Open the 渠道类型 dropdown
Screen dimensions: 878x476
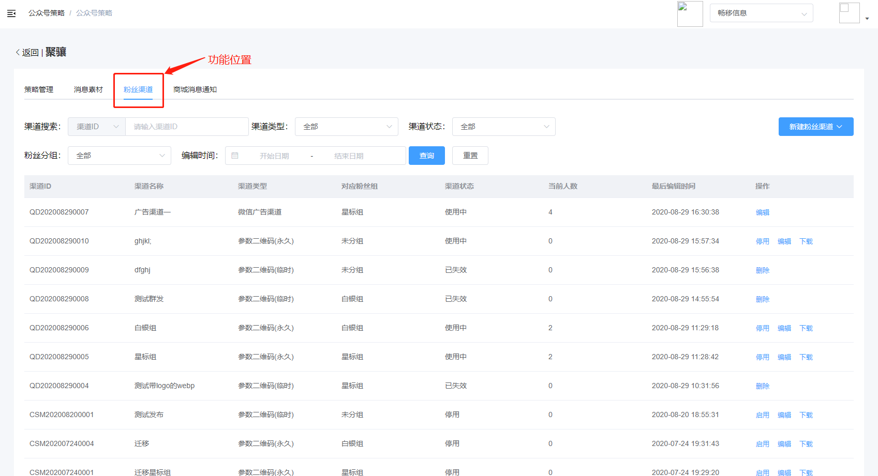[x=346, y=127]
